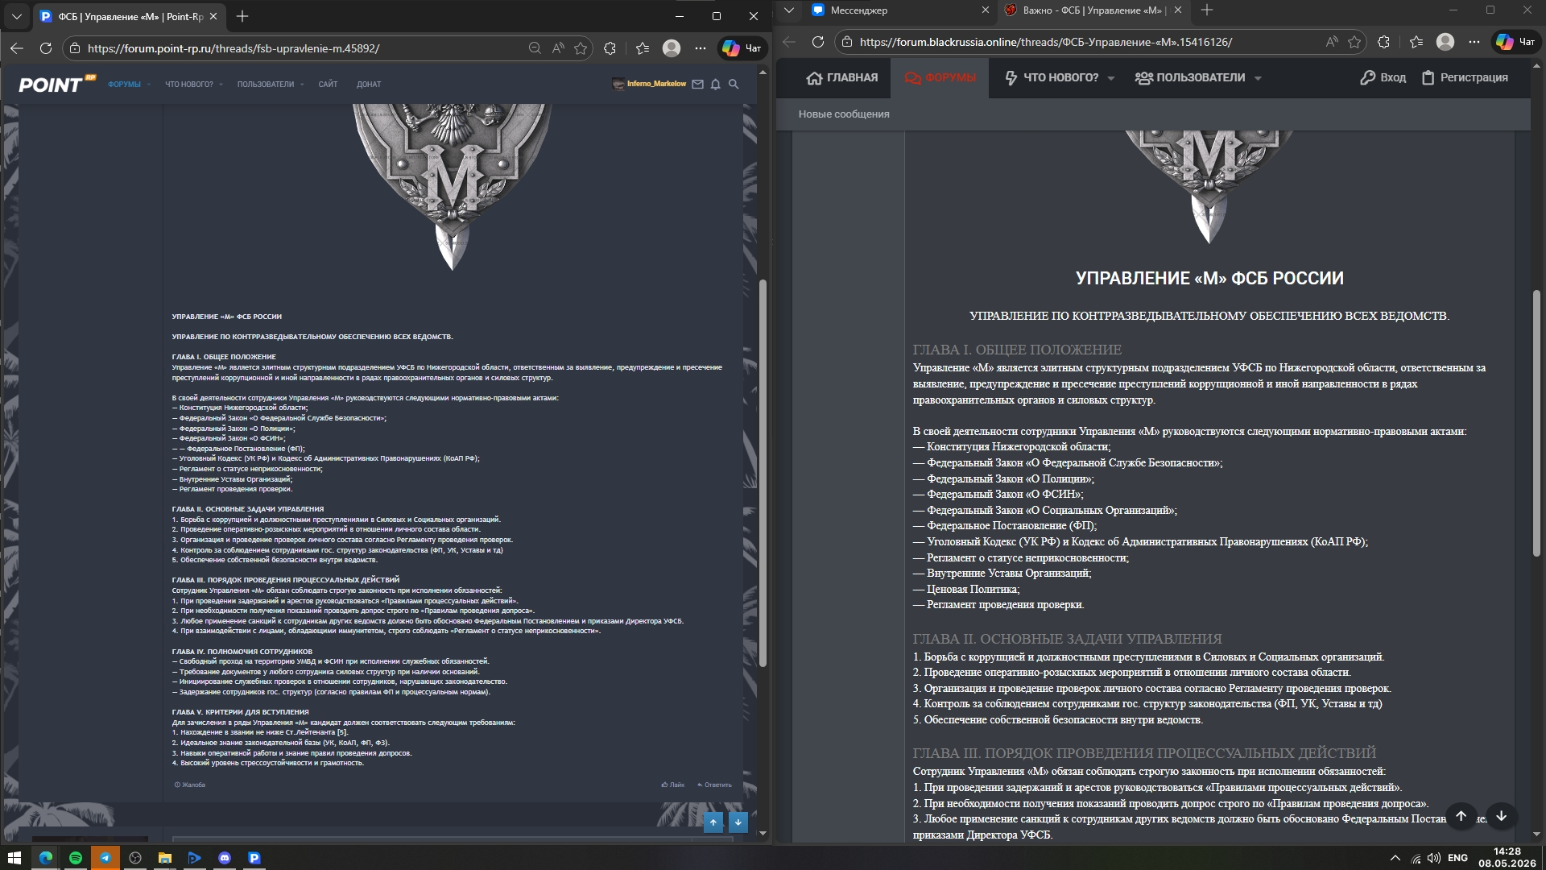Screen dimensions: 1546x870
Task: Show hidden system tray icons
Action: point(1395,858)
